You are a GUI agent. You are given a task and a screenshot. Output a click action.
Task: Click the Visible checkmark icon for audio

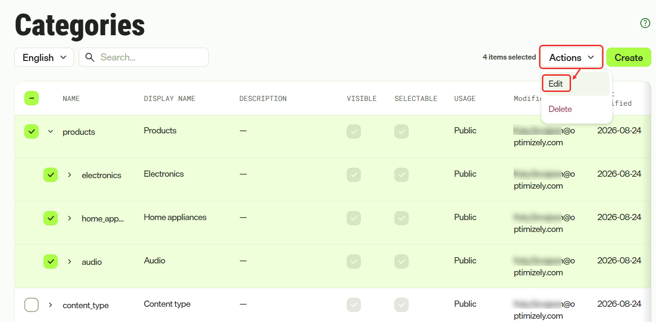(354, 262)
